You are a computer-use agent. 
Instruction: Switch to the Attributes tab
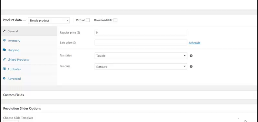(x=29, y=69)
